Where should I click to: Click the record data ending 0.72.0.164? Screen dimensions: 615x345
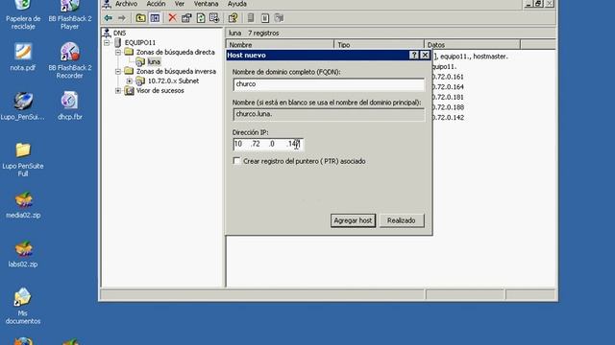coord(448,87)
